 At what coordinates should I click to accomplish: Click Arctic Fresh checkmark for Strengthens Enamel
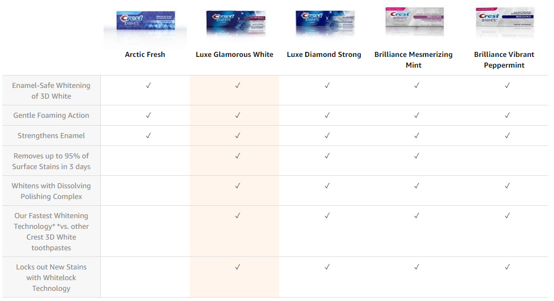pyautogui.click(x=149, y=135)
